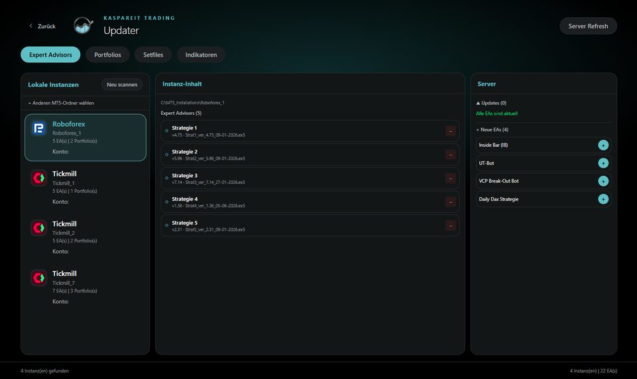Click the Server panel heading

(486, 84)
